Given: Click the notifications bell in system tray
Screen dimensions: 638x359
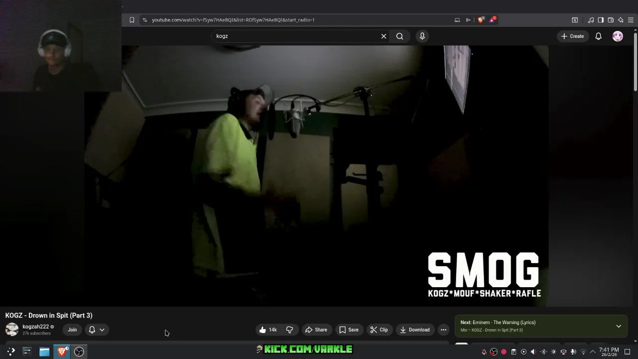Looking at the screenshot, I should [x=483, y=352].
